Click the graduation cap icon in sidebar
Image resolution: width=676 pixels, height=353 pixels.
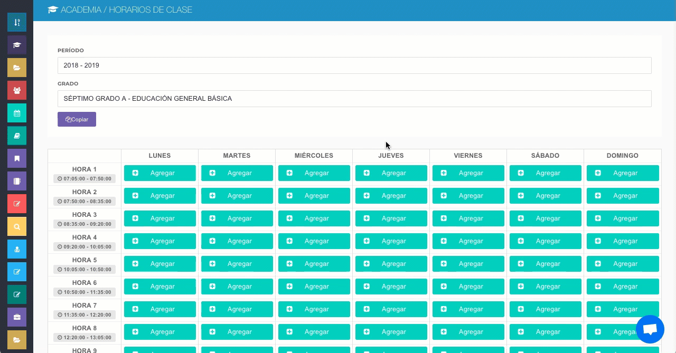point(17,45)
